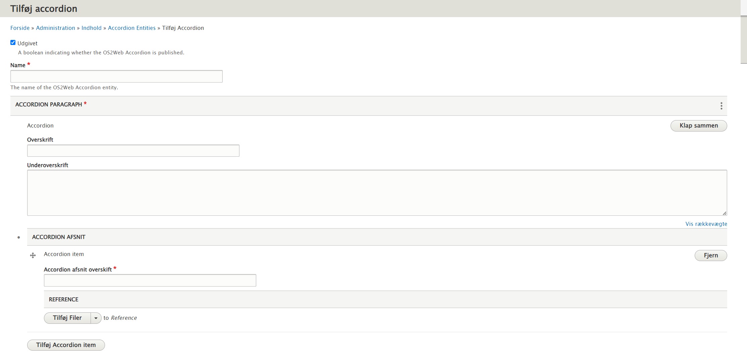Click Tilføj Accordion item button
Viewport: 747px width, 353px height.
point(66,345)
